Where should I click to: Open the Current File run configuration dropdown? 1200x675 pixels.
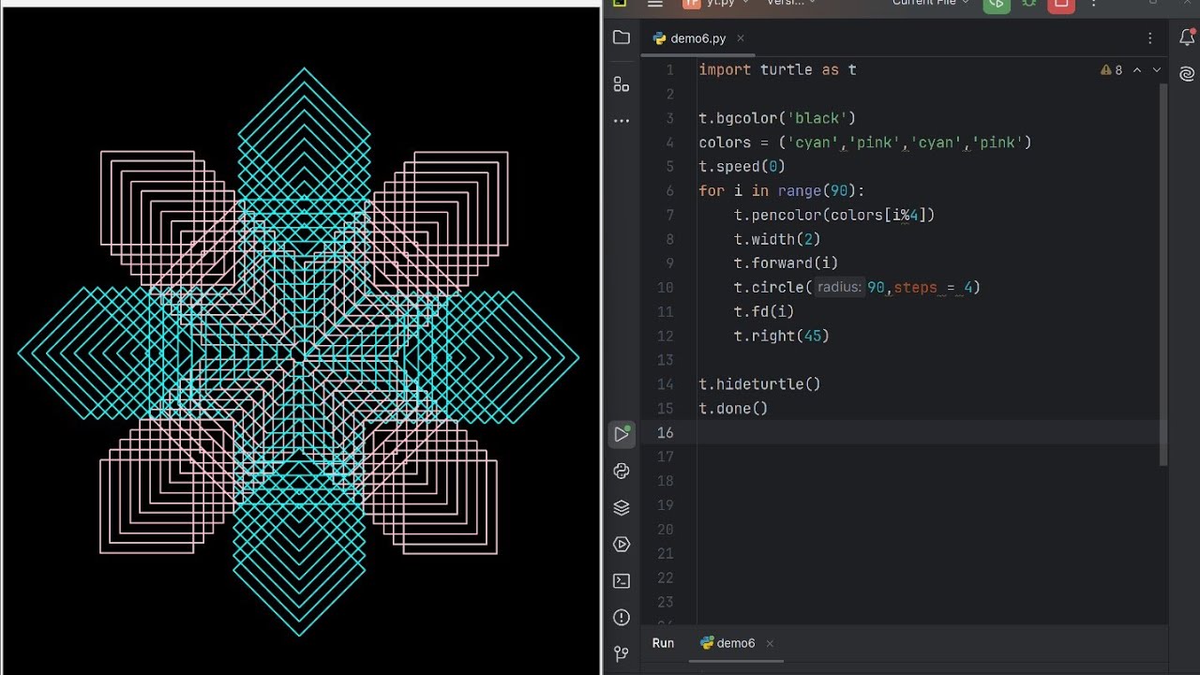pos(931,4)
